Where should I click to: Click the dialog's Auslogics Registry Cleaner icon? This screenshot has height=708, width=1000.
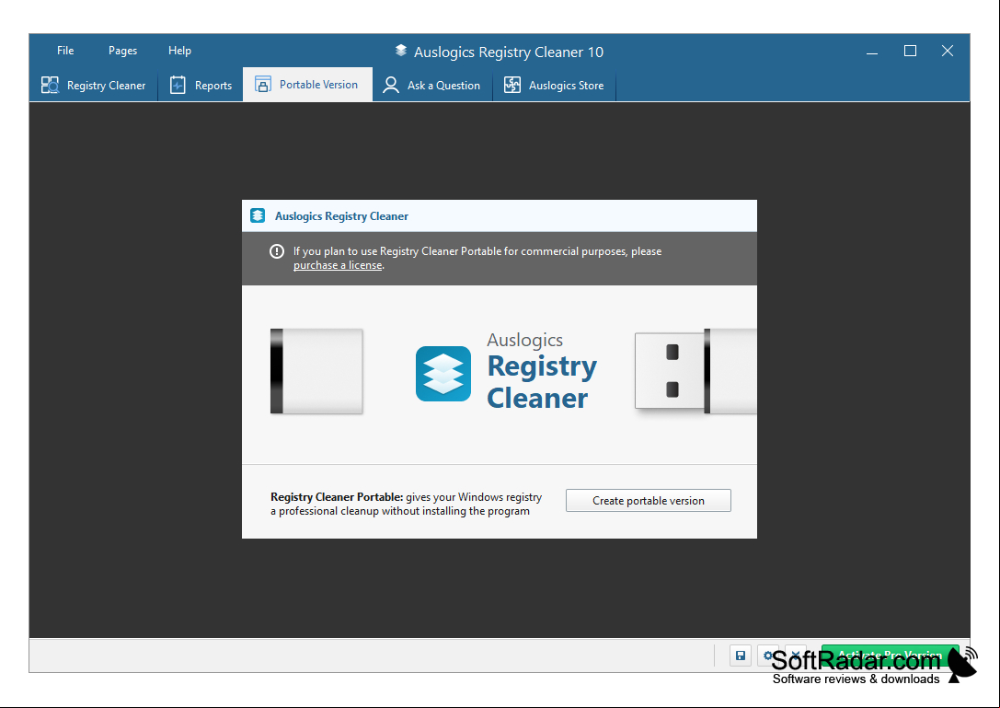[x=258, y=215]
